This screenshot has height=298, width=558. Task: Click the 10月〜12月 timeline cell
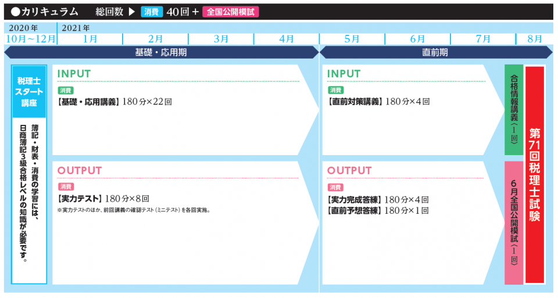point(30,39)
